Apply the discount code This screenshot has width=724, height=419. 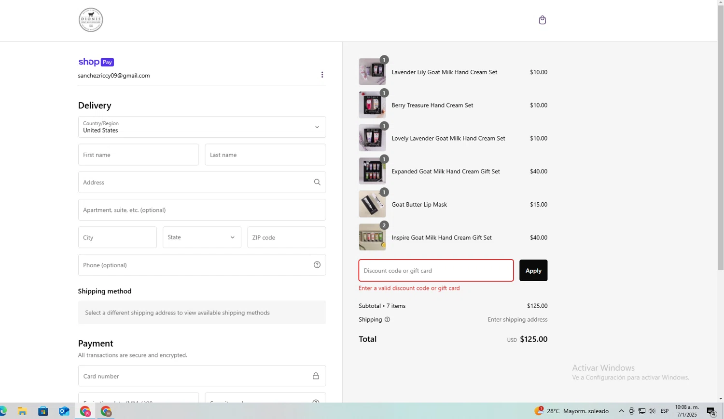(x=533, y=270)
